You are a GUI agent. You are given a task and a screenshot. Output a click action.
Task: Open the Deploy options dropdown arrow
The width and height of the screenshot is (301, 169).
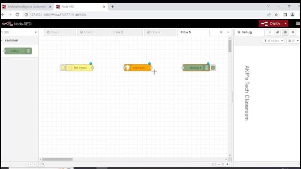point(285,23)
